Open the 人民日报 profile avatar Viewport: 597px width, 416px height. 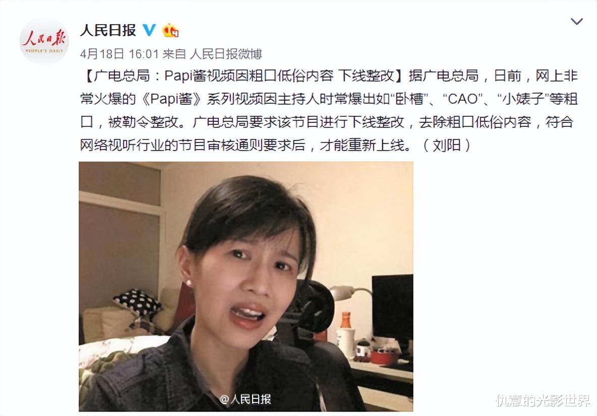tap(44, 41)
